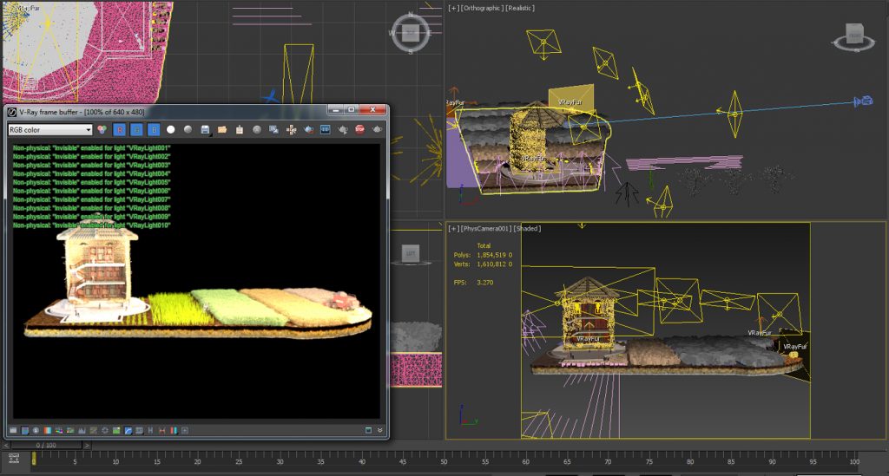
Task: Click the RGB color circles icon
Action: (x=102, y=129)
